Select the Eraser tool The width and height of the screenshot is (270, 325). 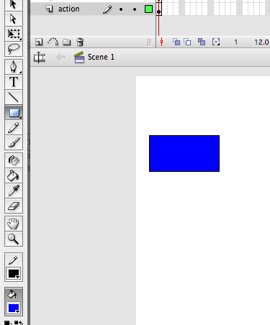click(14, 206)
